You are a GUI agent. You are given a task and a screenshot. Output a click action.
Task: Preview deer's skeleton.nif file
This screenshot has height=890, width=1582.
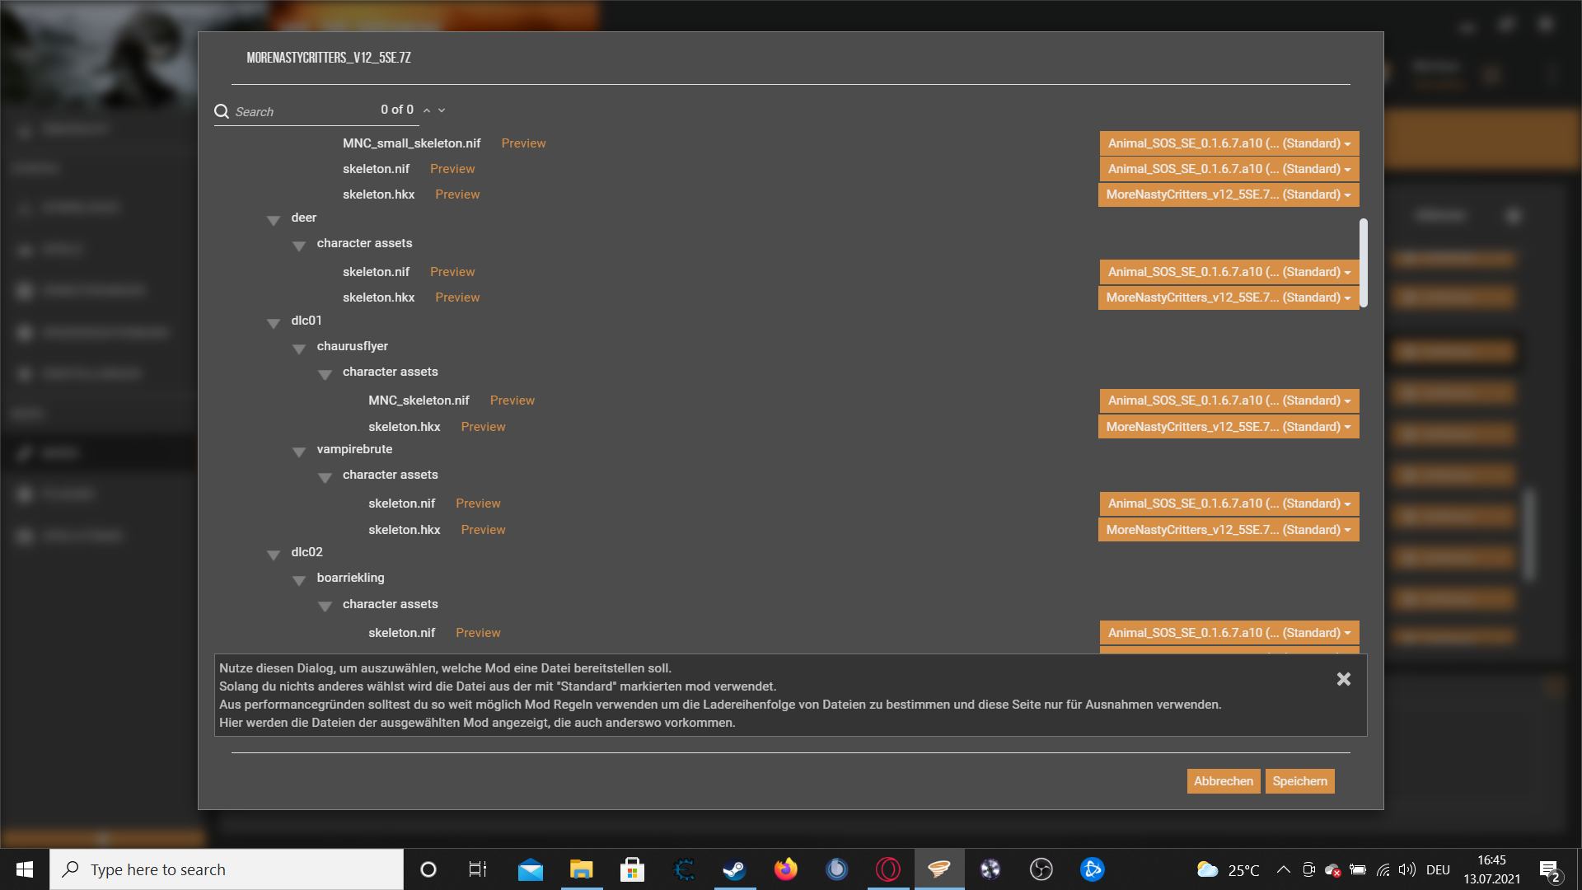tap(452, 272)
